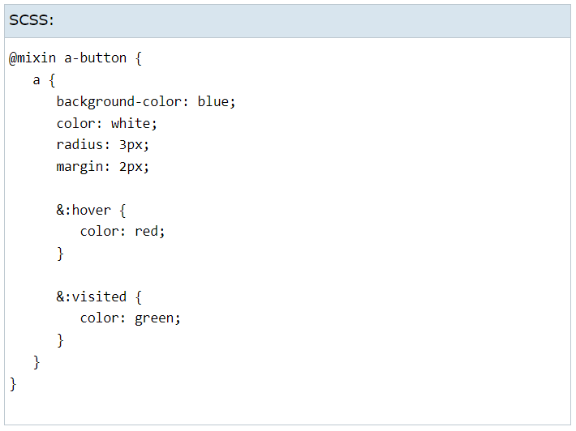The height and width of the screenshot is (431, 576).
Task: Click the white color value
Action: click(131, 123)
